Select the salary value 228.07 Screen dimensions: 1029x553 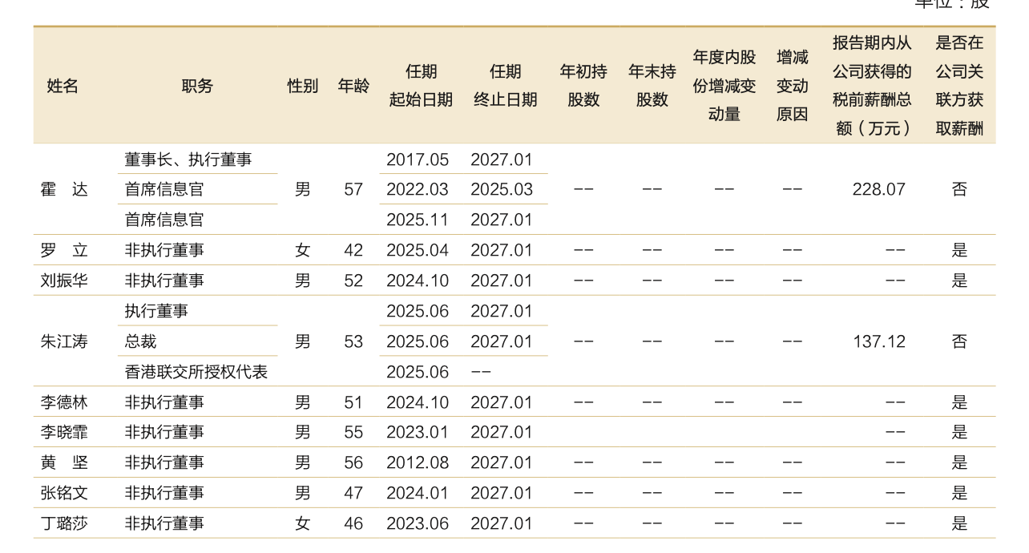point(878,190)
